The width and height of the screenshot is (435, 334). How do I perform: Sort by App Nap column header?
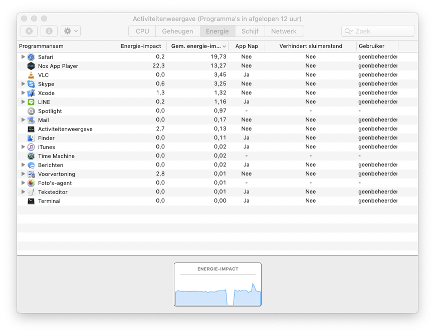click(x=247, y=46)
